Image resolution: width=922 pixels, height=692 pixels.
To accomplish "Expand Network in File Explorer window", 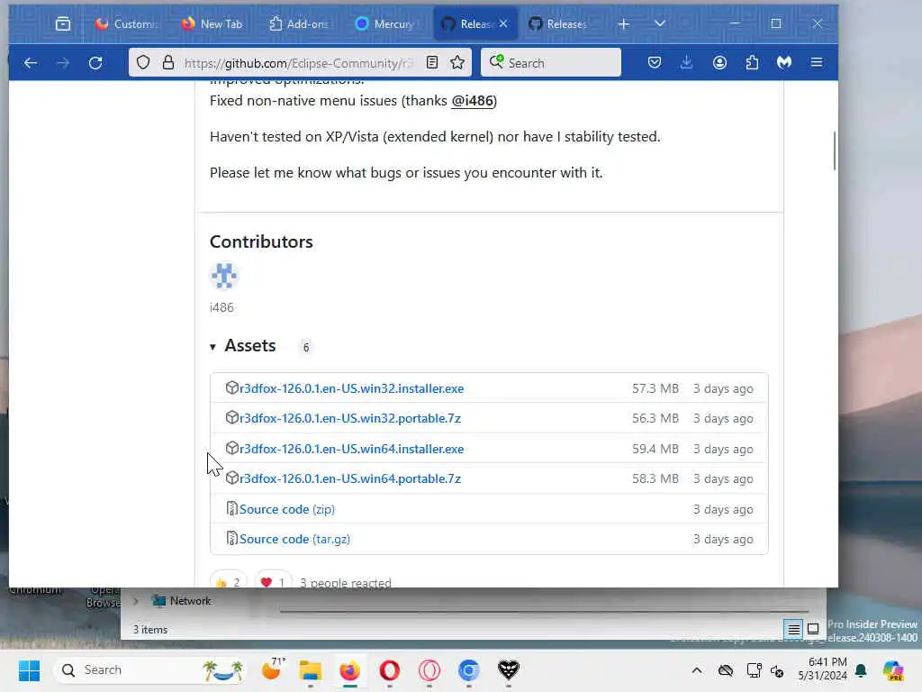I will [136, 601].
